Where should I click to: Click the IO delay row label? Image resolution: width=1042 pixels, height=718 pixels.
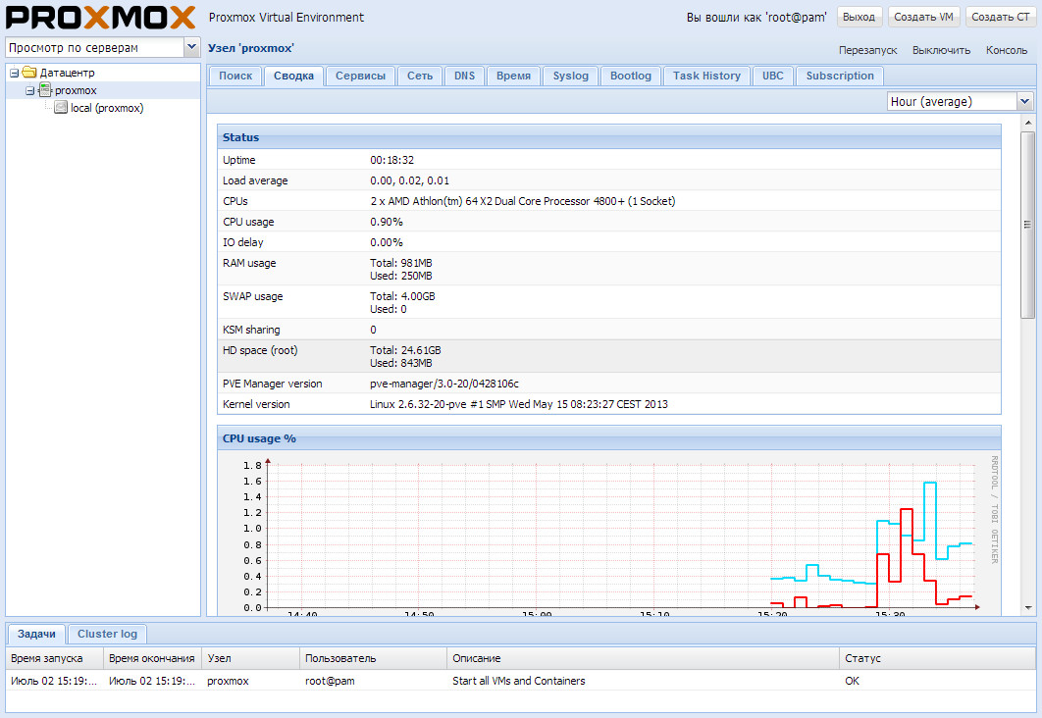coord(243,242)
